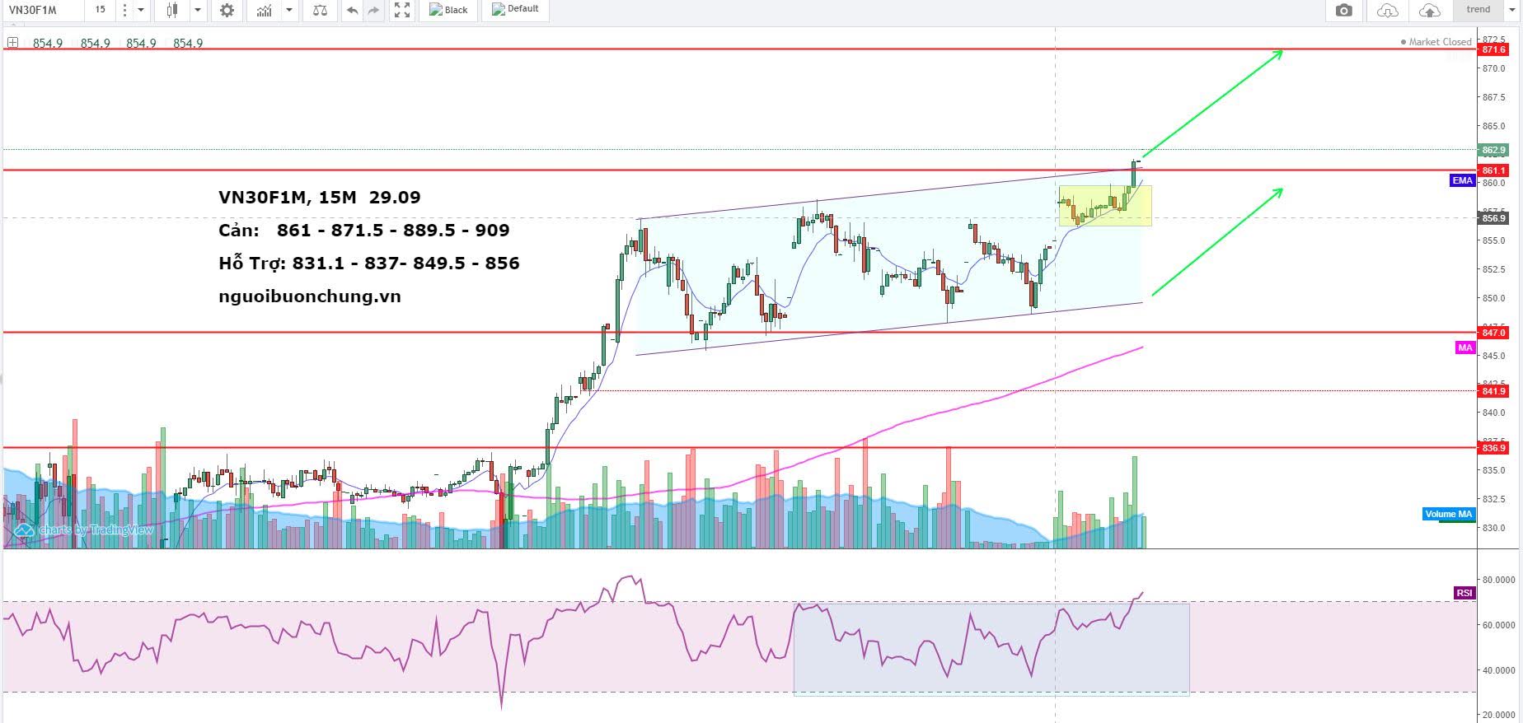Click the 840.0 price axis value
The image size is (1523, 723).
[x=1493, y=413]
